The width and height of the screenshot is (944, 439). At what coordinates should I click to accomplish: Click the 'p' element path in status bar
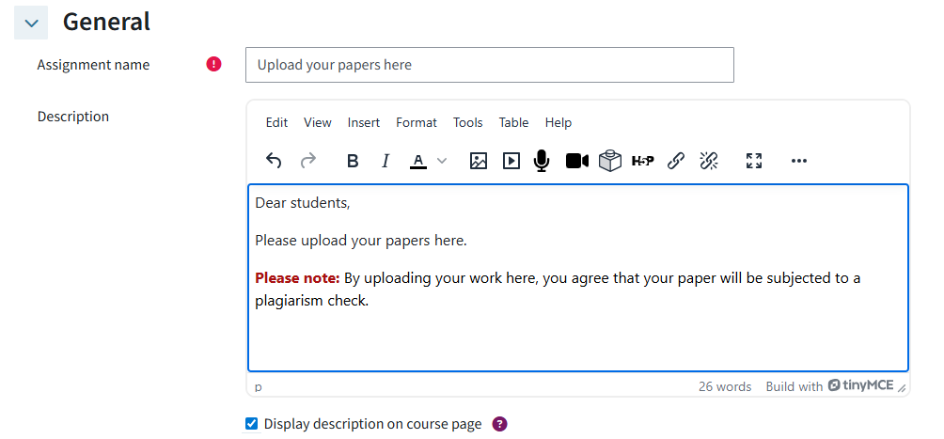[x=259, y=387]
